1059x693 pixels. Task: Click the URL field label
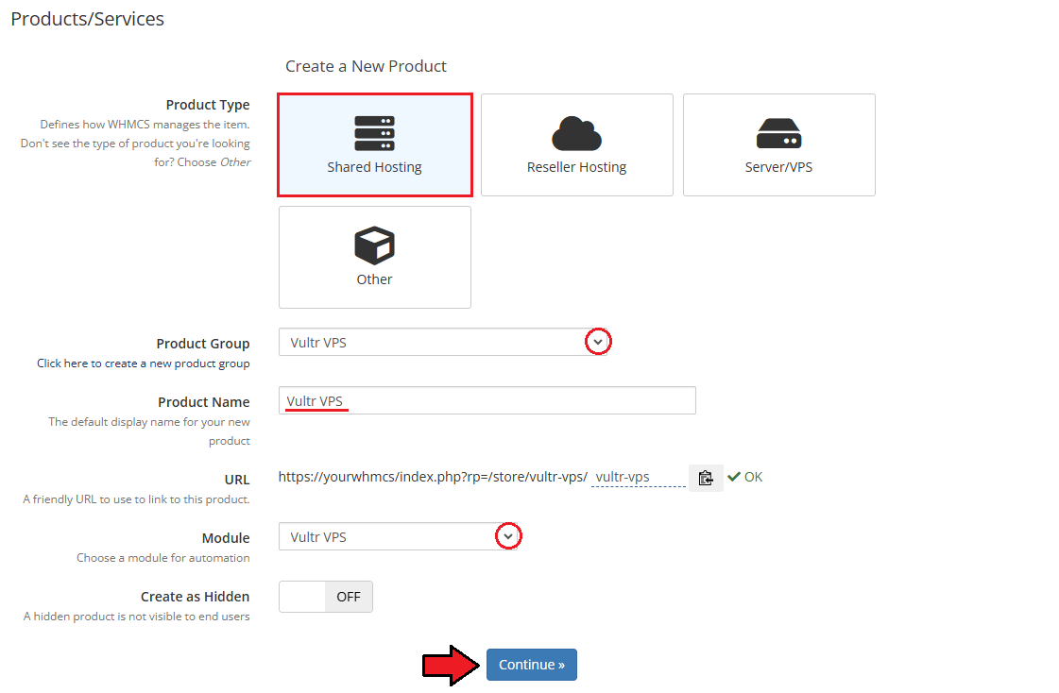click(x=237, y=480)
